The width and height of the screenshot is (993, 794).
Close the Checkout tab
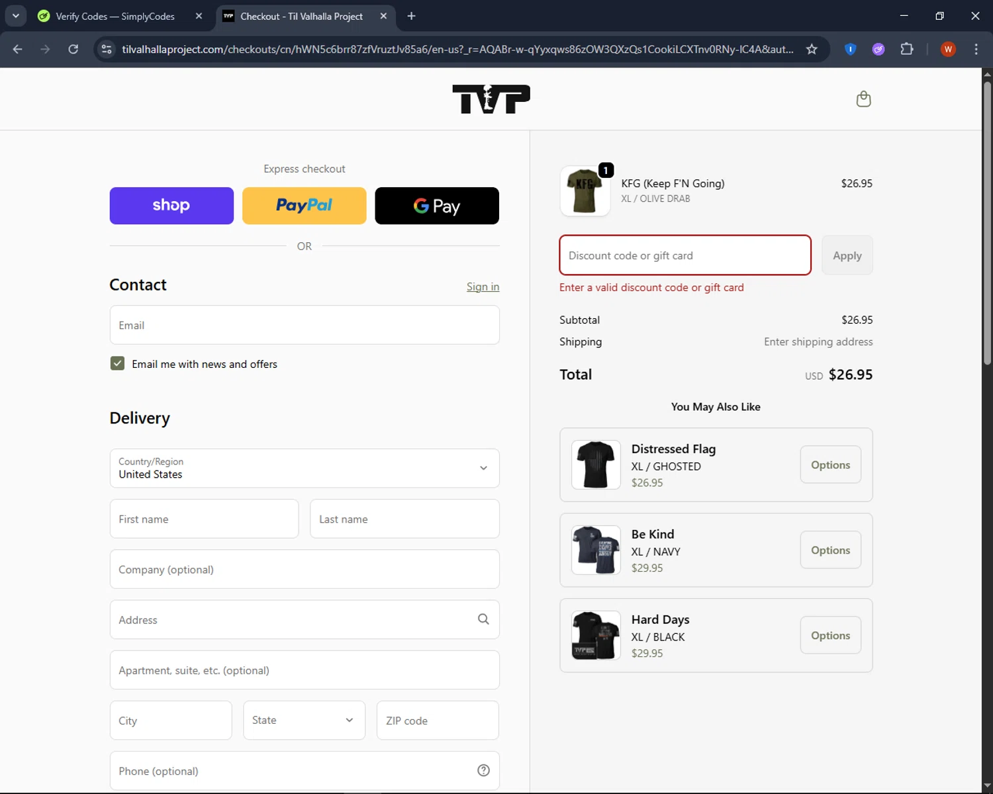pyautogui.click(x=383, y=16)
